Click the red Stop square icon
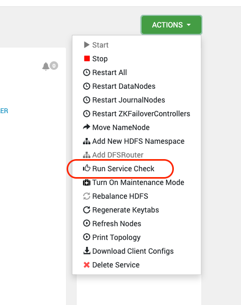Image resolution: width=241 pixels, height=305 pixels. (87, 59)
